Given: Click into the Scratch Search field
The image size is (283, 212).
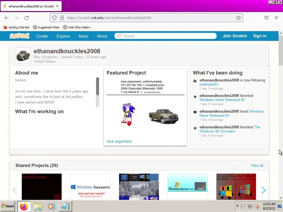Looking at the screenshot, I should point(169,36).
